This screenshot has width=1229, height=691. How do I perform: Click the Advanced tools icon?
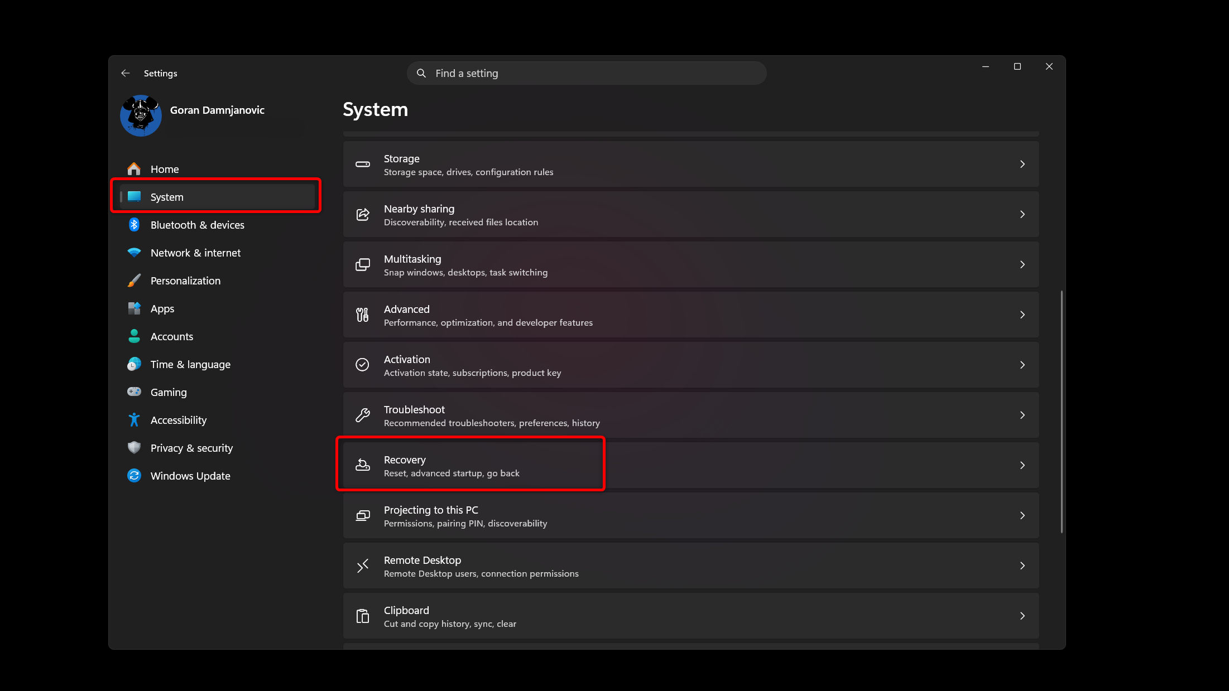(x=363, y=315)
